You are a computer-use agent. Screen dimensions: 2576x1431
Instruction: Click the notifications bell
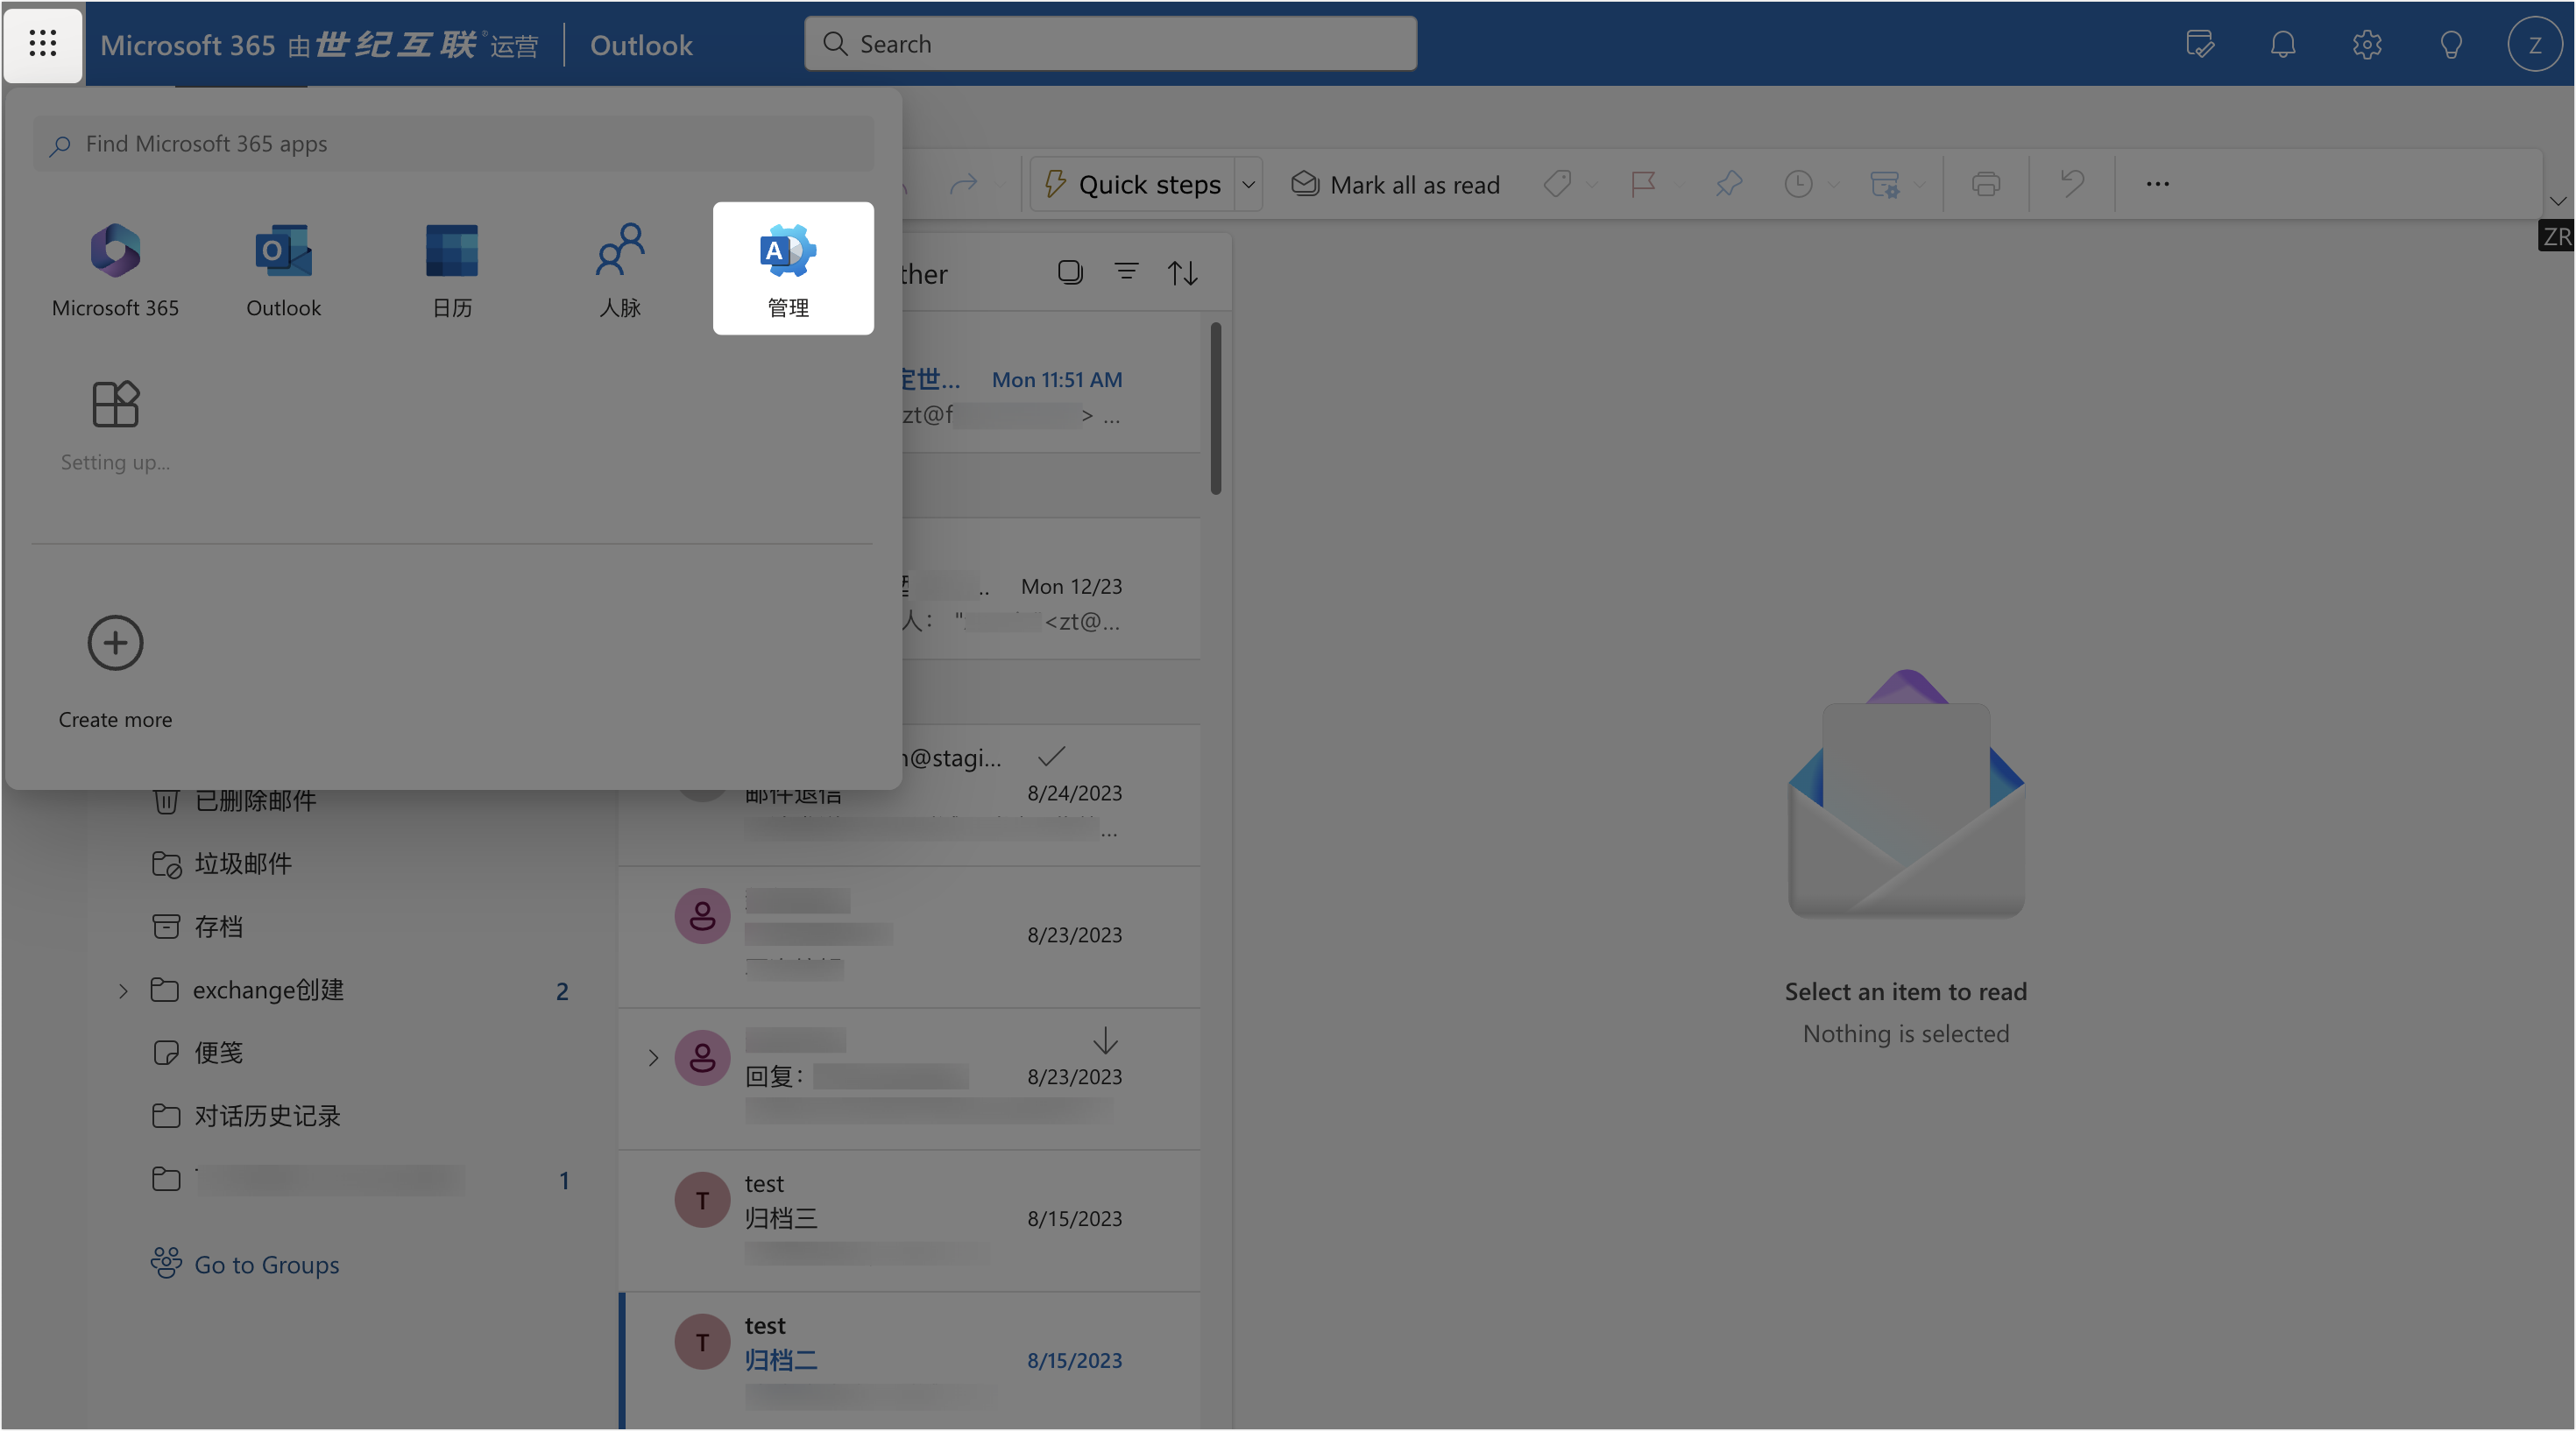tap(2283, 44)
